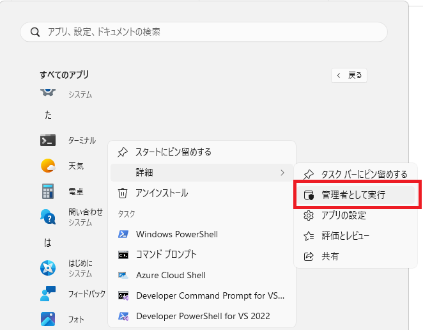Focus the app search input field
This screenshot has height=330, width=423.
coord(204,32)
